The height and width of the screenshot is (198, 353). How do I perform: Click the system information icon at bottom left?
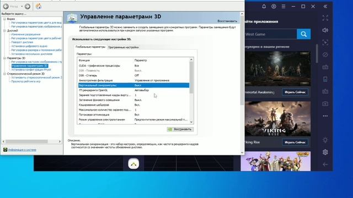point(5,150)
